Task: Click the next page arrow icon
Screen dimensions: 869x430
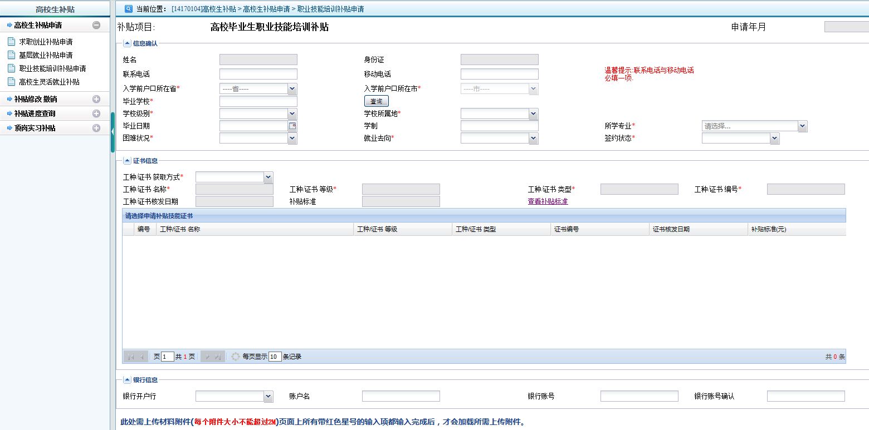Action: (x=207, y=356)
